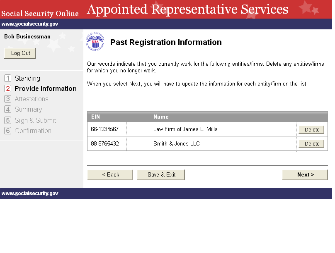Viewport: 335px width, 253px height.
Task: Click the number 3 icon beside Attestations
Action: pos(7,99)
